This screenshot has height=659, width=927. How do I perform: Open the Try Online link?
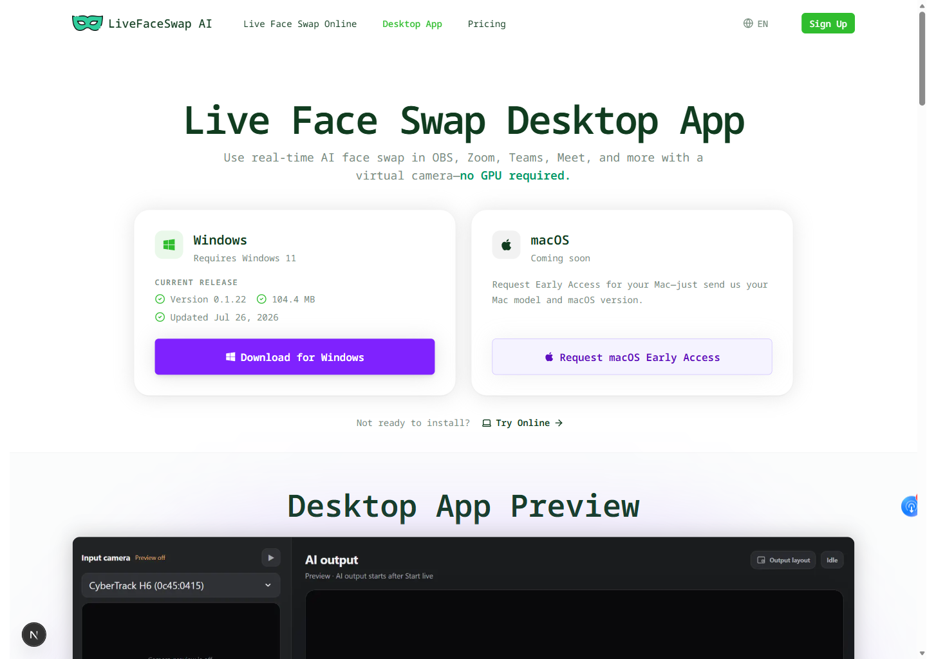tap(523, 423)
